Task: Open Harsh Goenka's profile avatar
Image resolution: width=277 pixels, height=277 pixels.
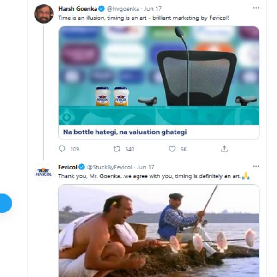Action: 43,14
